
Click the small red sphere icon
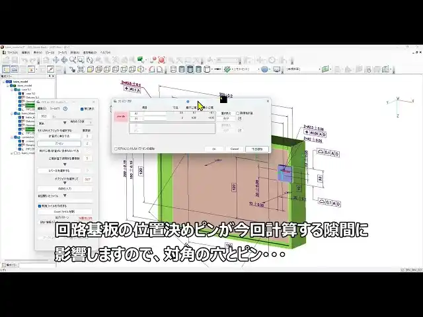coord(153,60)
